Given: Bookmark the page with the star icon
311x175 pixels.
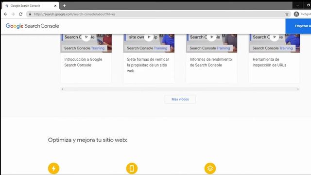Looking at the screenshot, I should point(287,14).
